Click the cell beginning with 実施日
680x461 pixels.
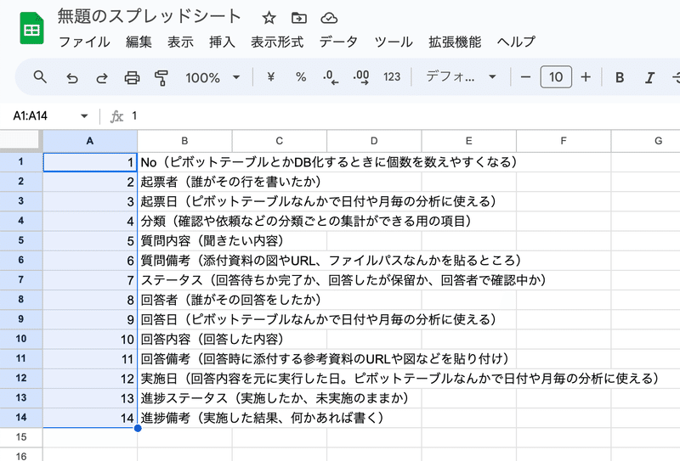pos(184,379)
